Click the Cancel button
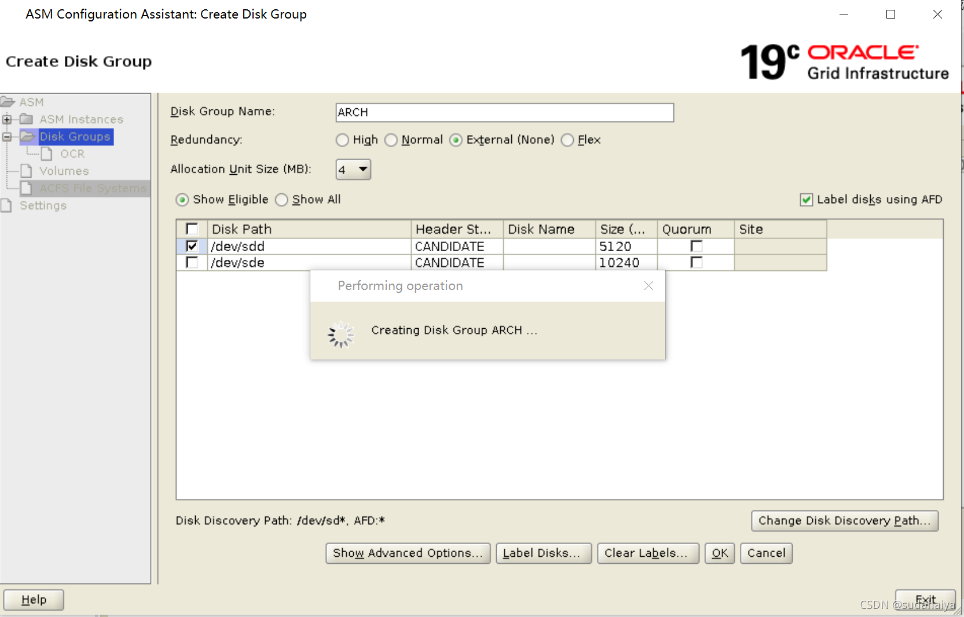Screen dimensions: 964x617 pos(766,553)
